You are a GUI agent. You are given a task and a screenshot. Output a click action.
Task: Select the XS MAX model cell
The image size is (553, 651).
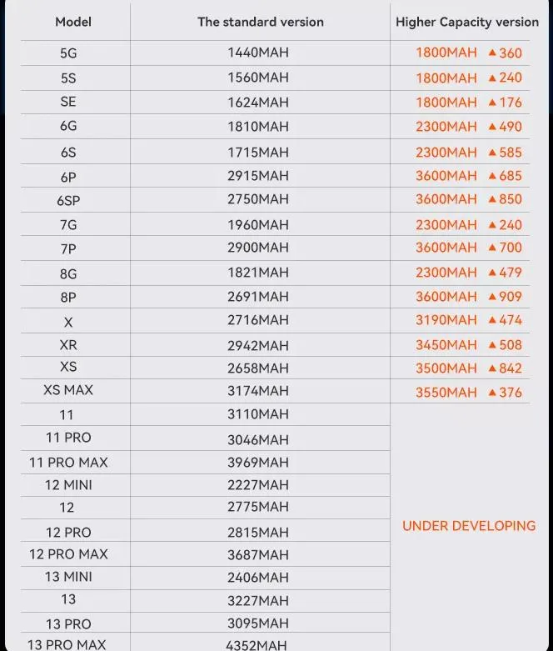click(x=68, y=390)
